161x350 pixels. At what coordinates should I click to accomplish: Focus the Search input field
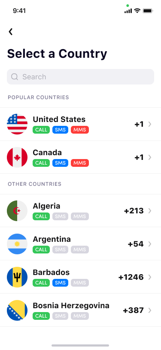click(81, 77)
